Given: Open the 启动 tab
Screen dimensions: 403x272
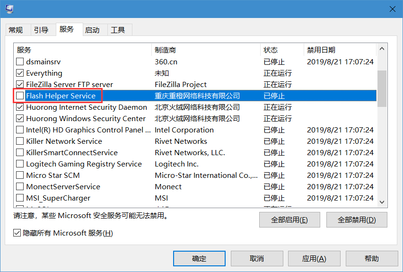Looking at the screenshot, I should click(x=92, y=30).
